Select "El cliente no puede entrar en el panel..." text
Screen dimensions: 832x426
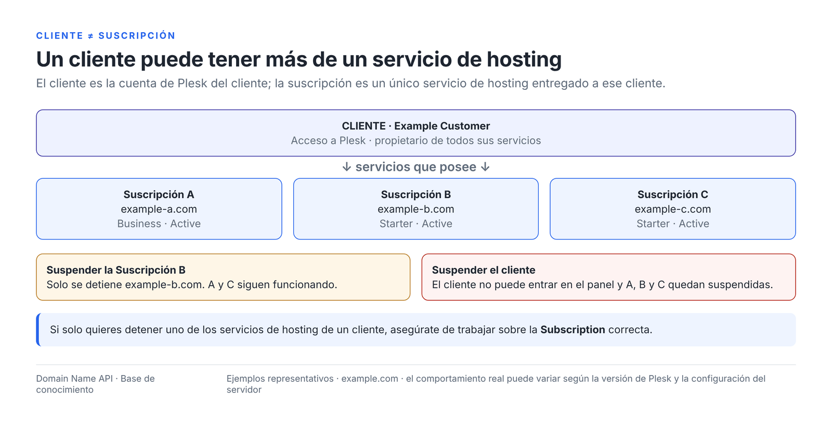602,284
